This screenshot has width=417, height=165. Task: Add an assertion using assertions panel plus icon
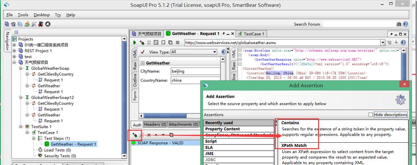[134, 135]
